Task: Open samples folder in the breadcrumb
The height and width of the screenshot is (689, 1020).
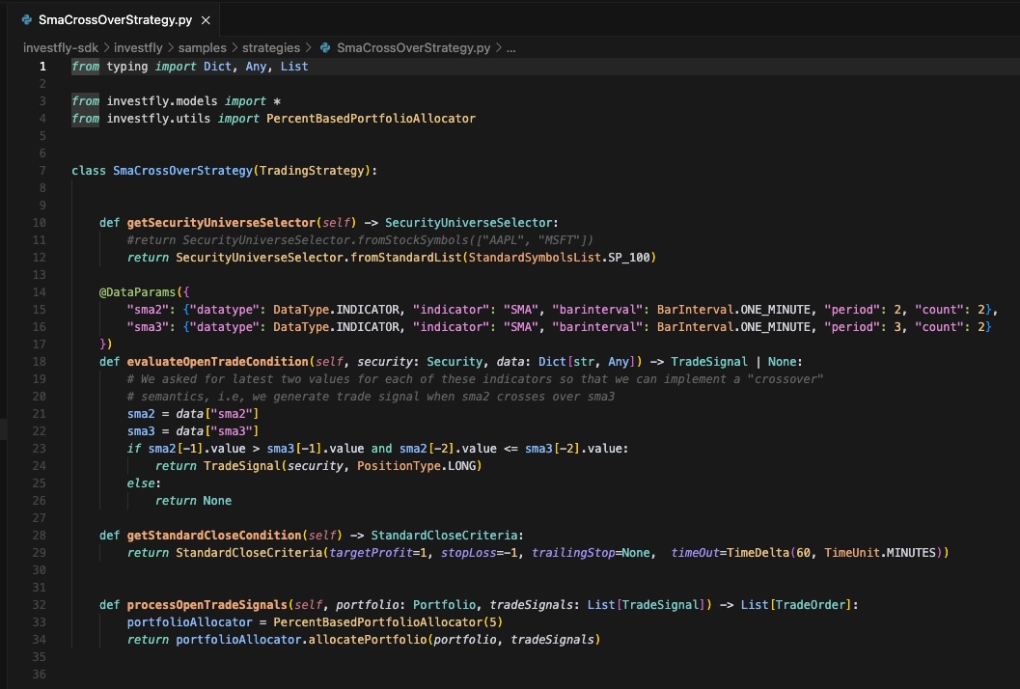Action: point(203,47)
